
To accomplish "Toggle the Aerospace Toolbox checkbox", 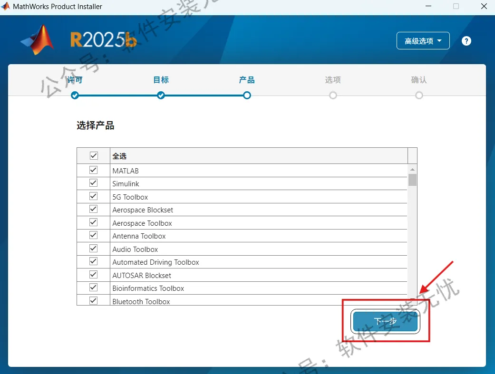I will point(94,222).
